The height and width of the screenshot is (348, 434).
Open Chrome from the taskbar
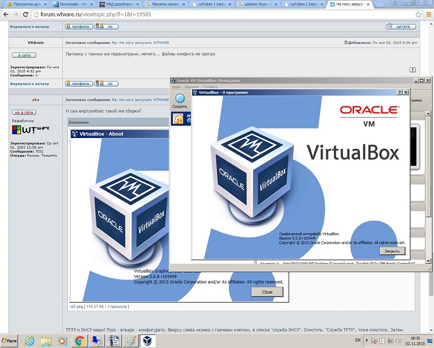tap(80, 341)
